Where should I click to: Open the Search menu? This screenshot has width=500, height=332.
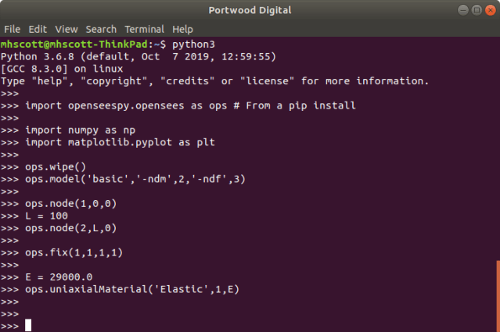pos(102,29)
